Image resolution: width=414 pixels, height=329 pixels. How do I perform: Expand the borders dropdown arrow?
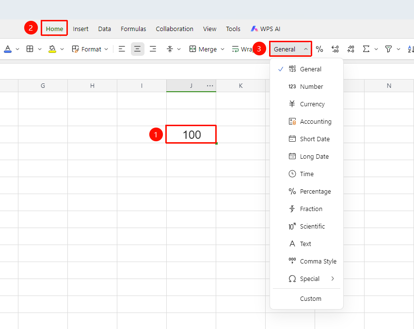tap(40, 49)
